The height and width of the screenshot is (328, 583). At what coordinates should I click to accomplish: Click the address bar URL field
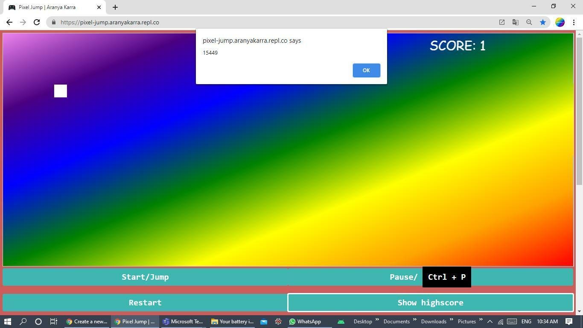(256, 22)
